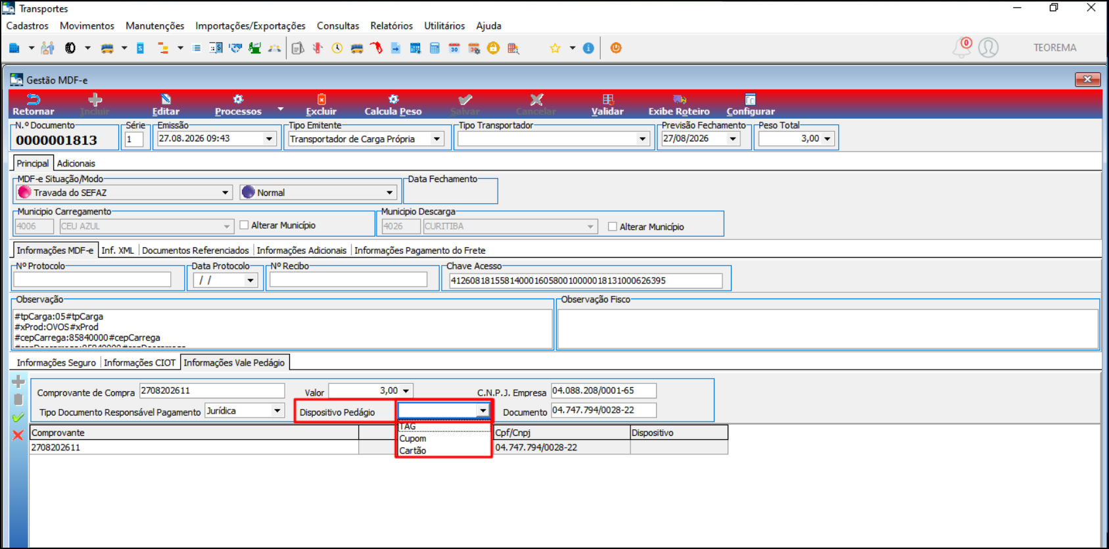Click the Chave Acesso input field
This screenshot has width=1109, height=549.
586,281
